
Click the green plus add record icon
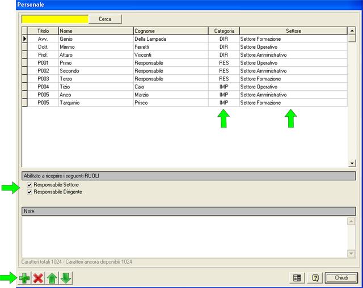[24, 278]
